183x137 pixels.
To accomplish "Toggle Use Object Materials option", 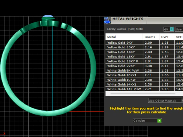I will click(x=165, y=100).
